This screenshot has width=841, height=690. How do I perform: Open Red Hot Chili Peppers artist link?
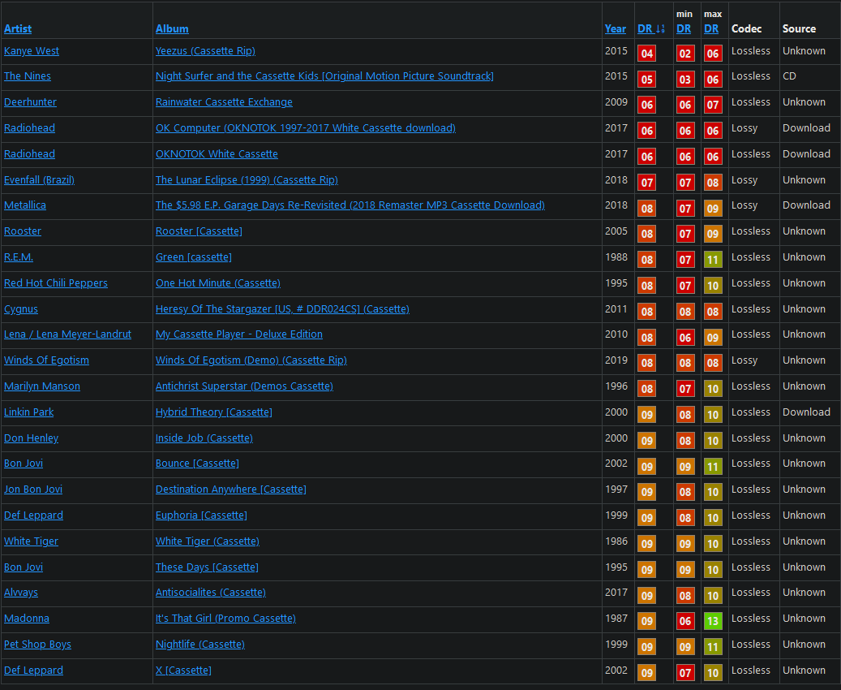56,283
